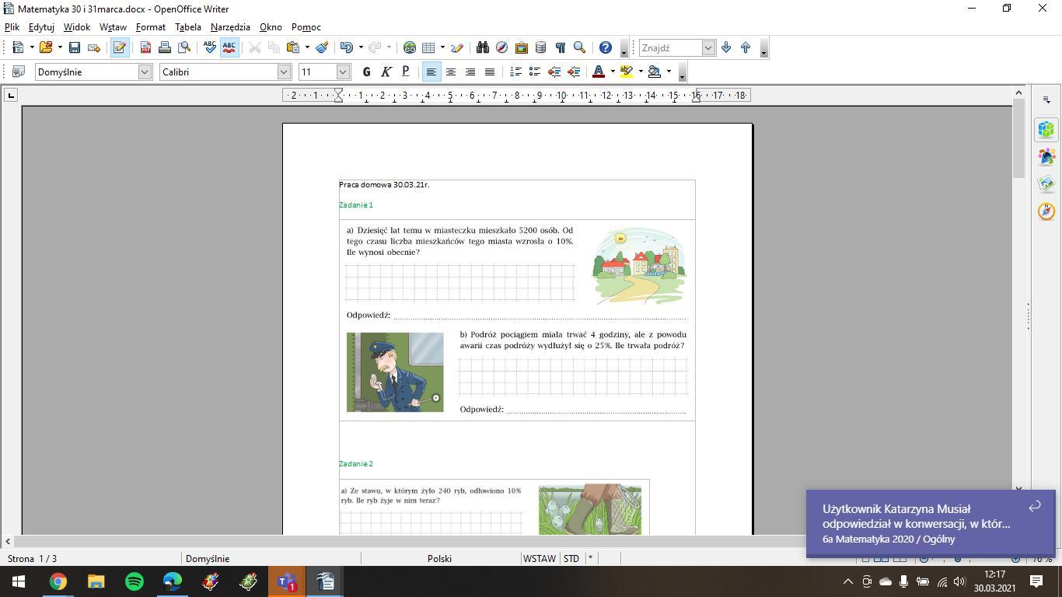Open the Teams notification from Katarzyna Musiał
This screenshot has height=597, width=1062.
tap(931, 523)
